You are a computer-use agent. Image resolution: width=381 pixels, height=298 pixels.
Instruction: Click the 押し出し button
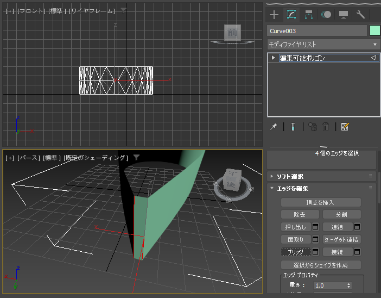pyautogui.click(x=296, y=227)
